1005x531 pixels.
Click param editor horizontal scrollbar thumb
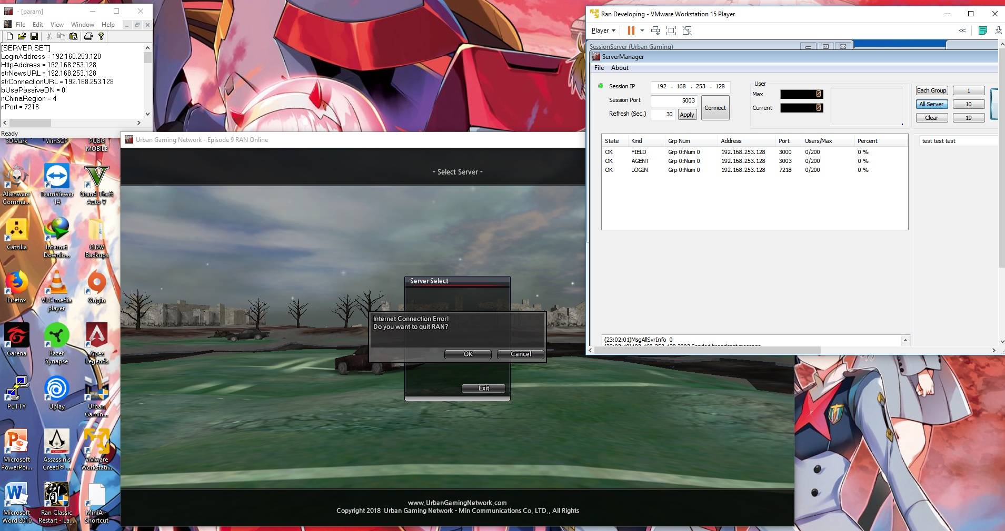[x=31, y=122]
